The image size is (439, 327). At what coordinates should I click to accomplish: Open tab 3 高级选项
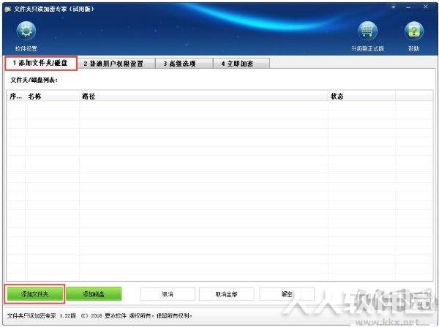[x=184, y=64]
